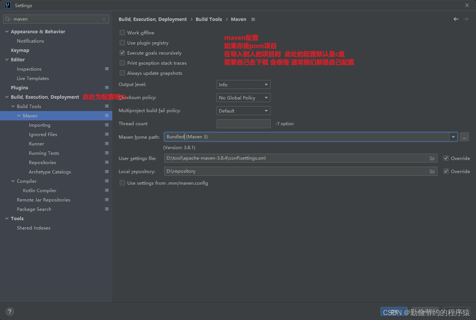This screenshot has width=476, height=320.
Task: Click the IntelliJ IDEA logo in title bar
Action: pos(7,5)
